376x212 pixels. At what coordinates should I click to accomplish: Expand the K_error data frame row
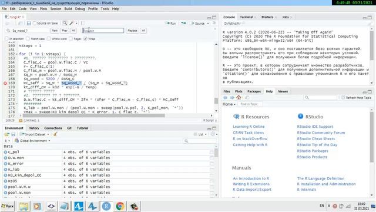(5, 164)
